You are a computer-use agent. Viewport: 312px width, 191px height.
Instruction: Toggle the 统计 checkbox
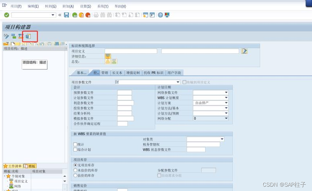pyautogui.click(x=75, y=144)
